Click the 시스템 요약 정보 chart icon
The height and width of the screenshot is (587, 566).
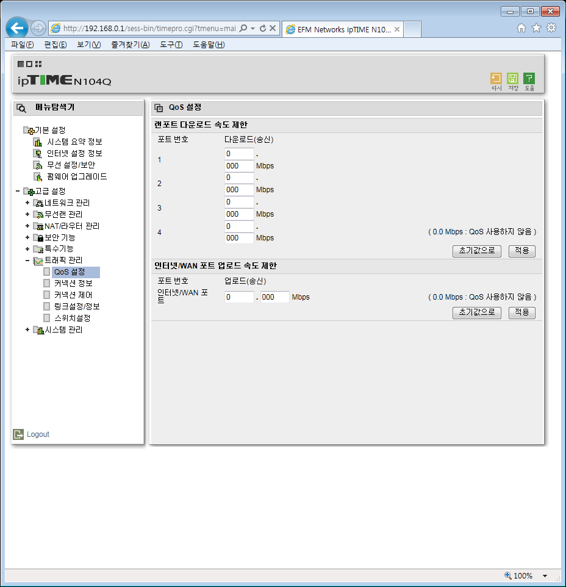38,142
